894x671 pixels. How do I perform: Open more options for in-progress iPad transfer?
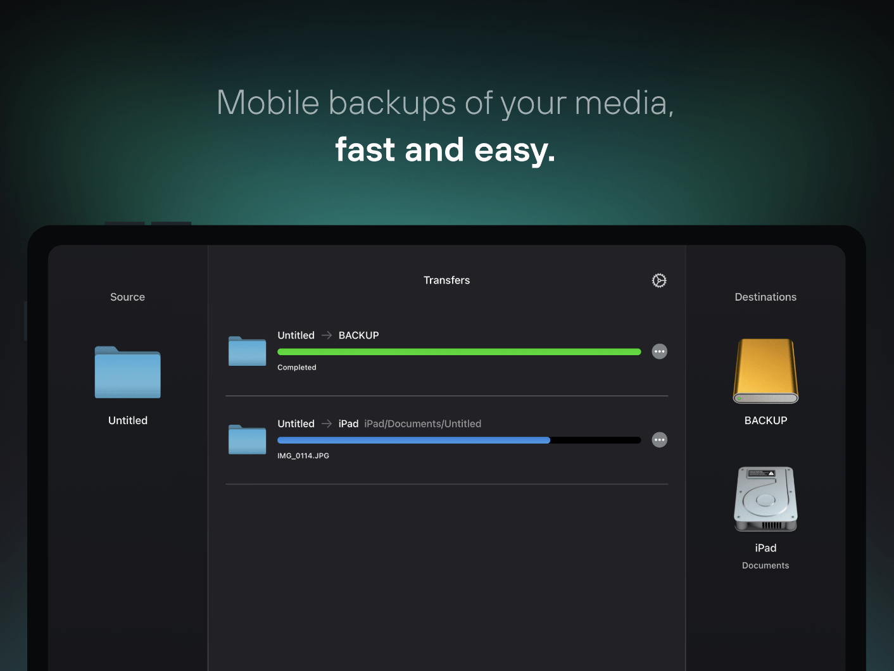coord(659,440)
